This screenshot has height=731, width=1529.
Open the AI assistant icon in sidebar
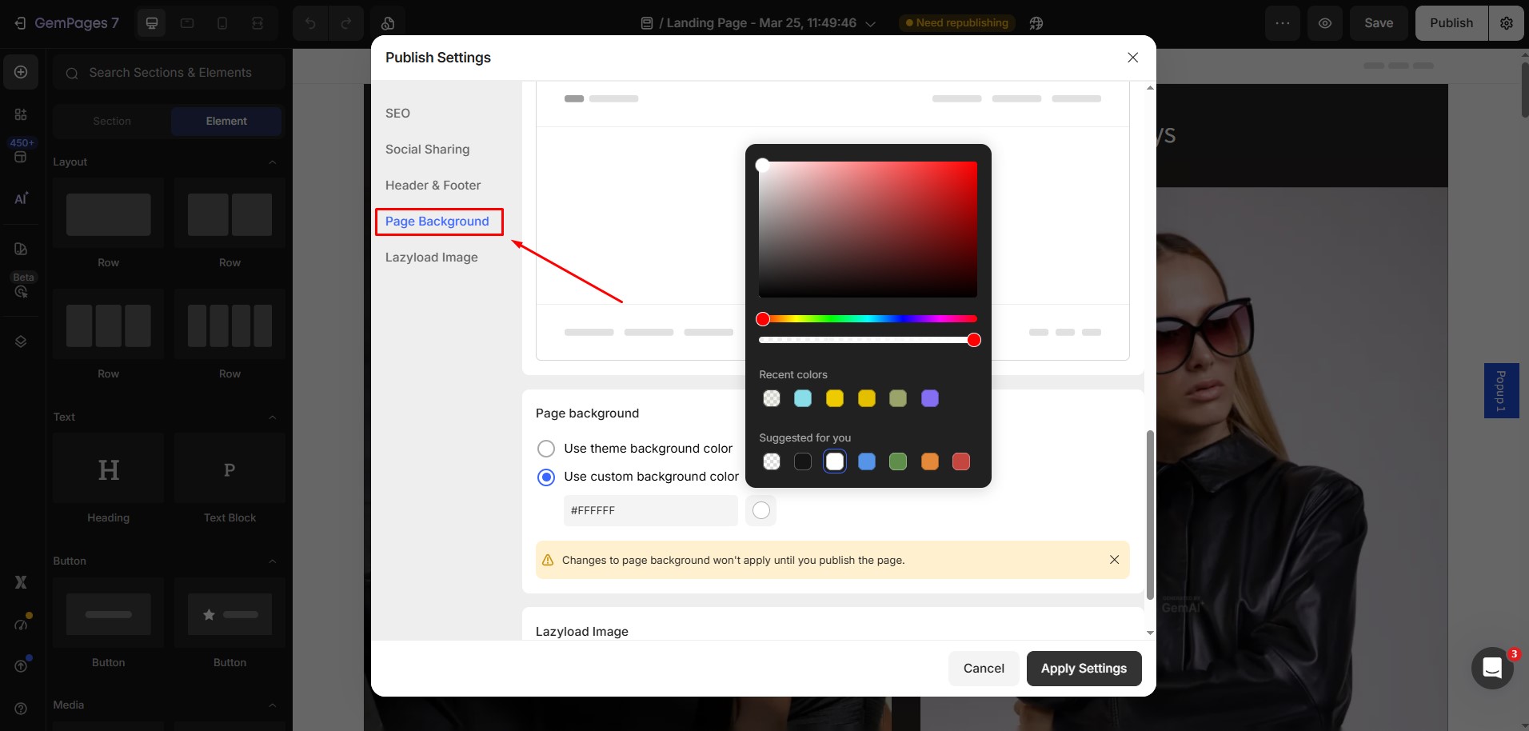[21, 198]
